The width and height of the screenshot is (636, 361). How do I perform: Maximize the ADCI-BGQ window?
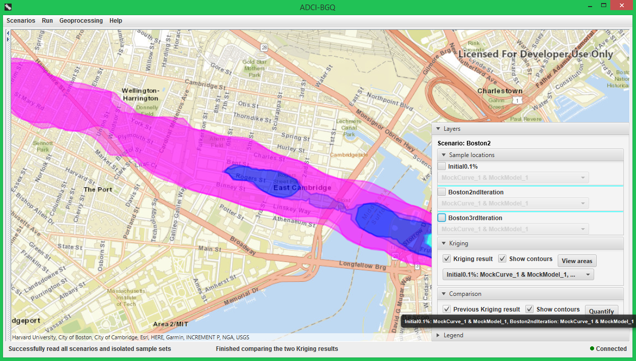coord(604,5)
